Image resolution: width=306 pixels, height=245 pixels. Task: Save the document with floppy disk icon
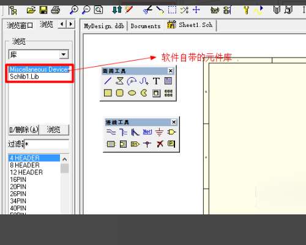coord(43,10)
